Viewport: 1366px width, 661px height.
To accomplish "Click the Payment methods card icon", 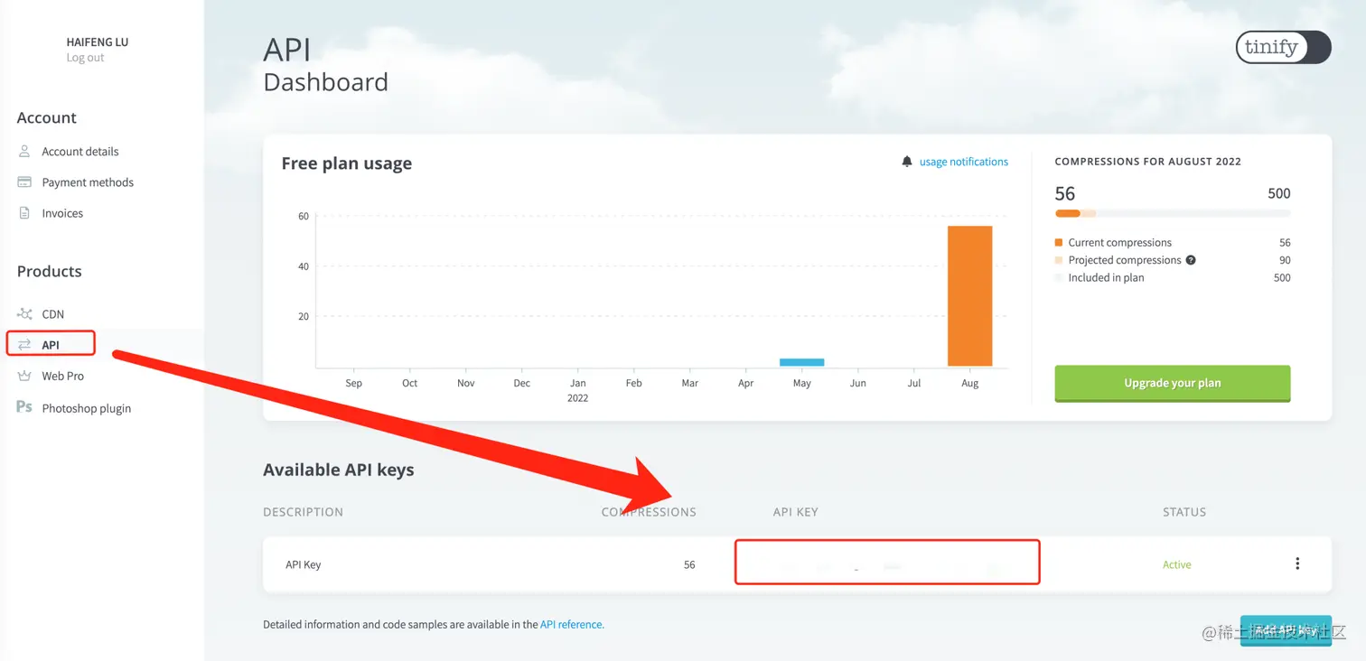I will [24, 182].
